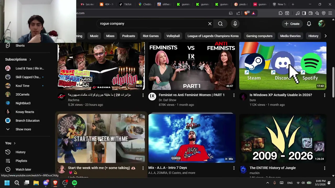
Task: Open File Explorer from the taskbar
Action: coord(36,183)
